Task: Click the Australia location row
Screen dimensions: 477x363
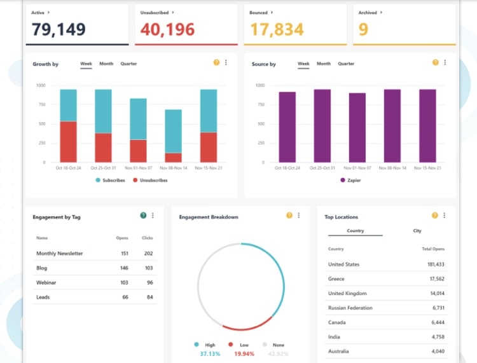Action: [386, 351]
